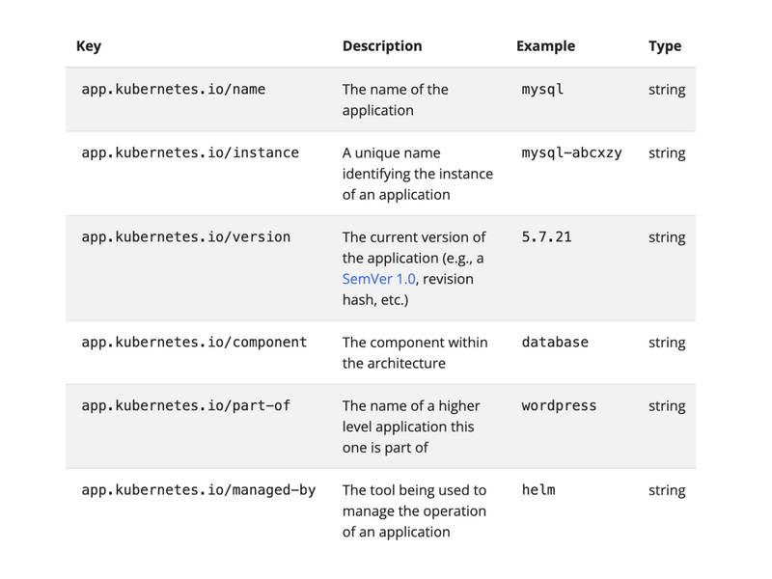
Task: Select the app.kubernetes.io/instance key text
Action: [190, 152]
